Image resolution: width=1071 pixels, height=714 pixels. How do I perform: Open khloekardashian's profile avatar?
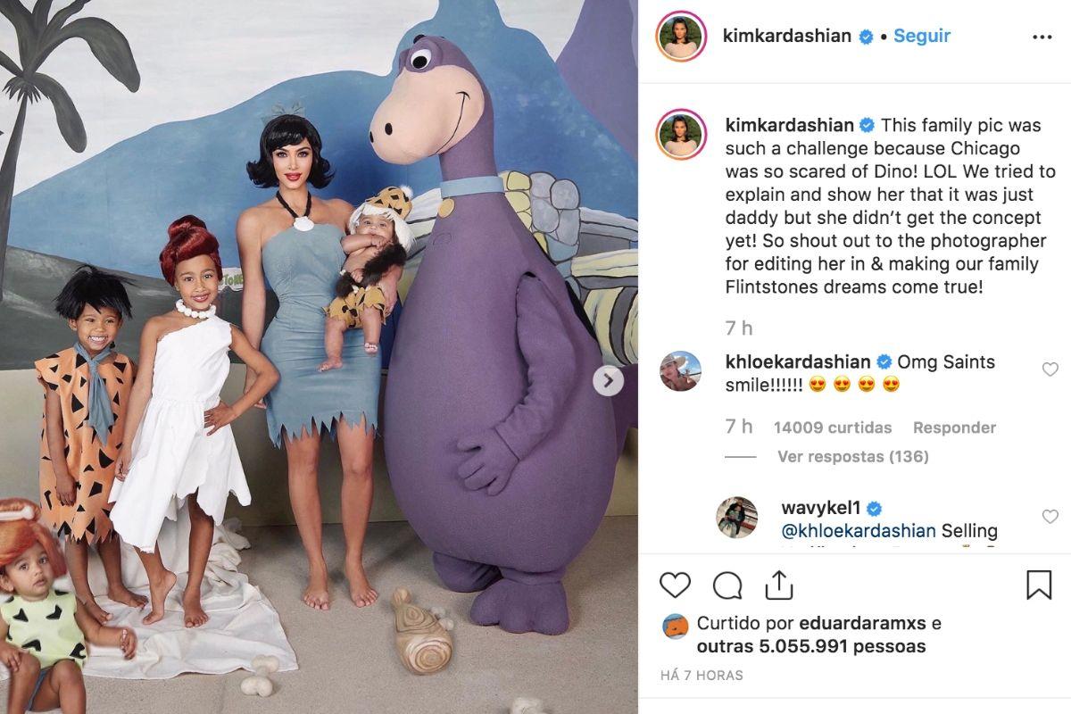click(680, 371)
